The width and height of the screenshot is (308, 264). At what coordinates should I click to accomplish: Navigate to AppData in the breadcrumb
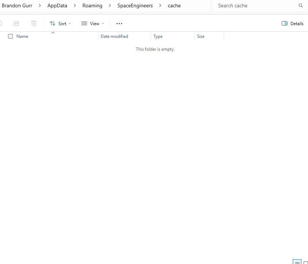click(x=57, y=6)
